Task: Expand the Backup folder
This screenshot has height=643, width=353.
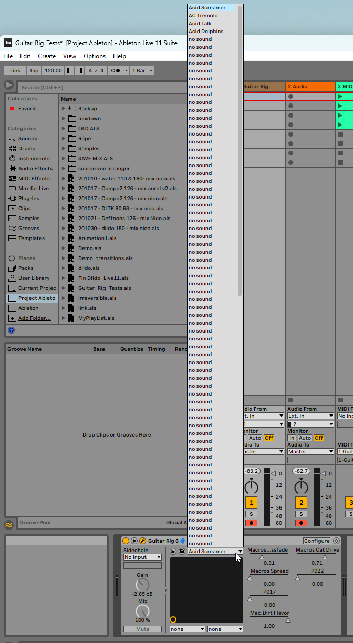Action: (64, 109)
